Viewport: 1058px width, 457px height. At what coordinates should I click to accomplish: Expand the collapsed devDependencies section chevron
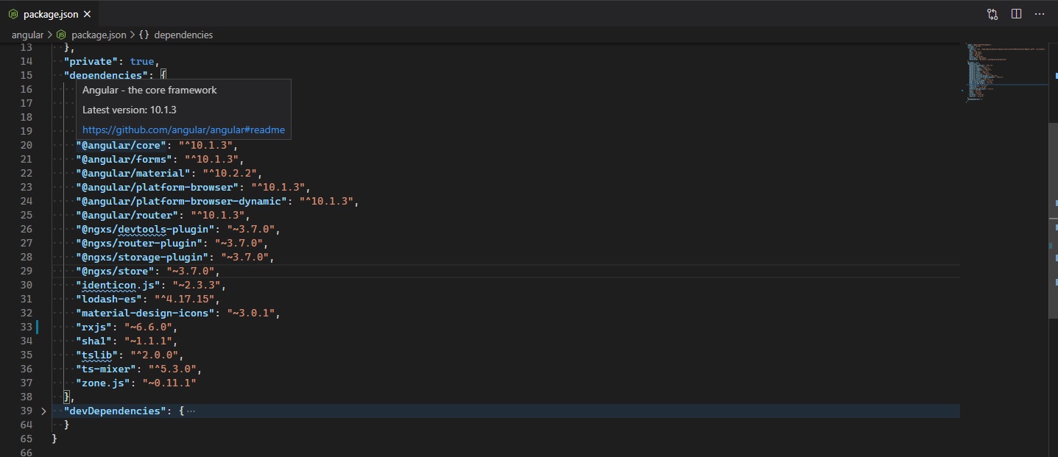tap(43, 411)
